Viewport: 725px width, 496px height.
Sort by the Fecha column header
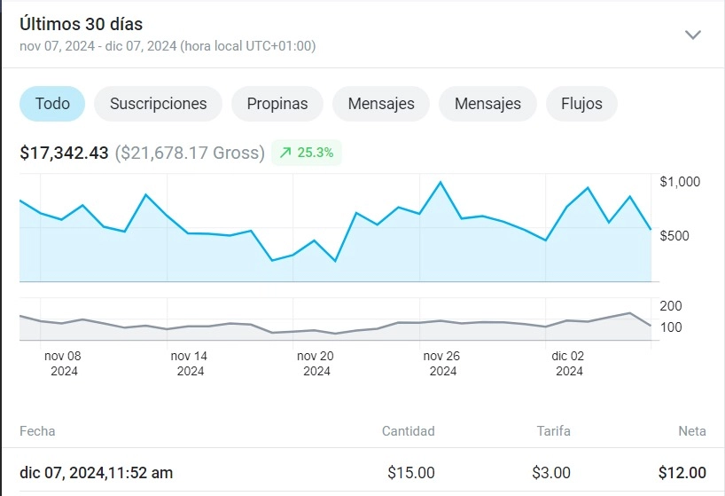click(37, 431)
